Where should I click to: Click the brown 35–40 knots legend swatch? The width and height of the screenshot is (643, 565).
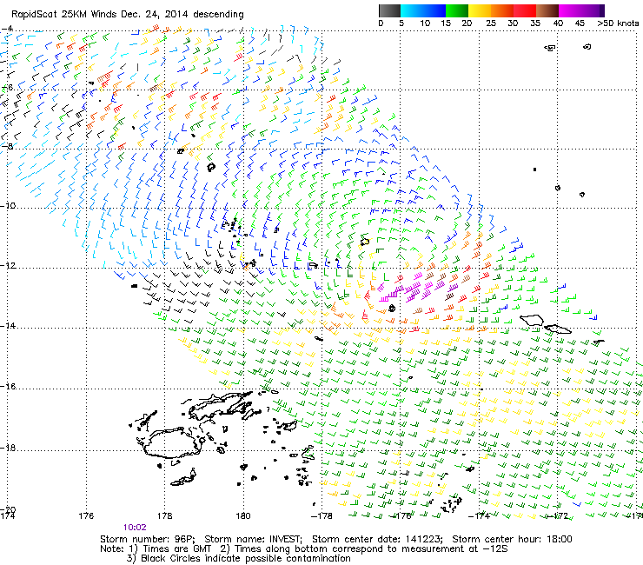click(547, 10)
